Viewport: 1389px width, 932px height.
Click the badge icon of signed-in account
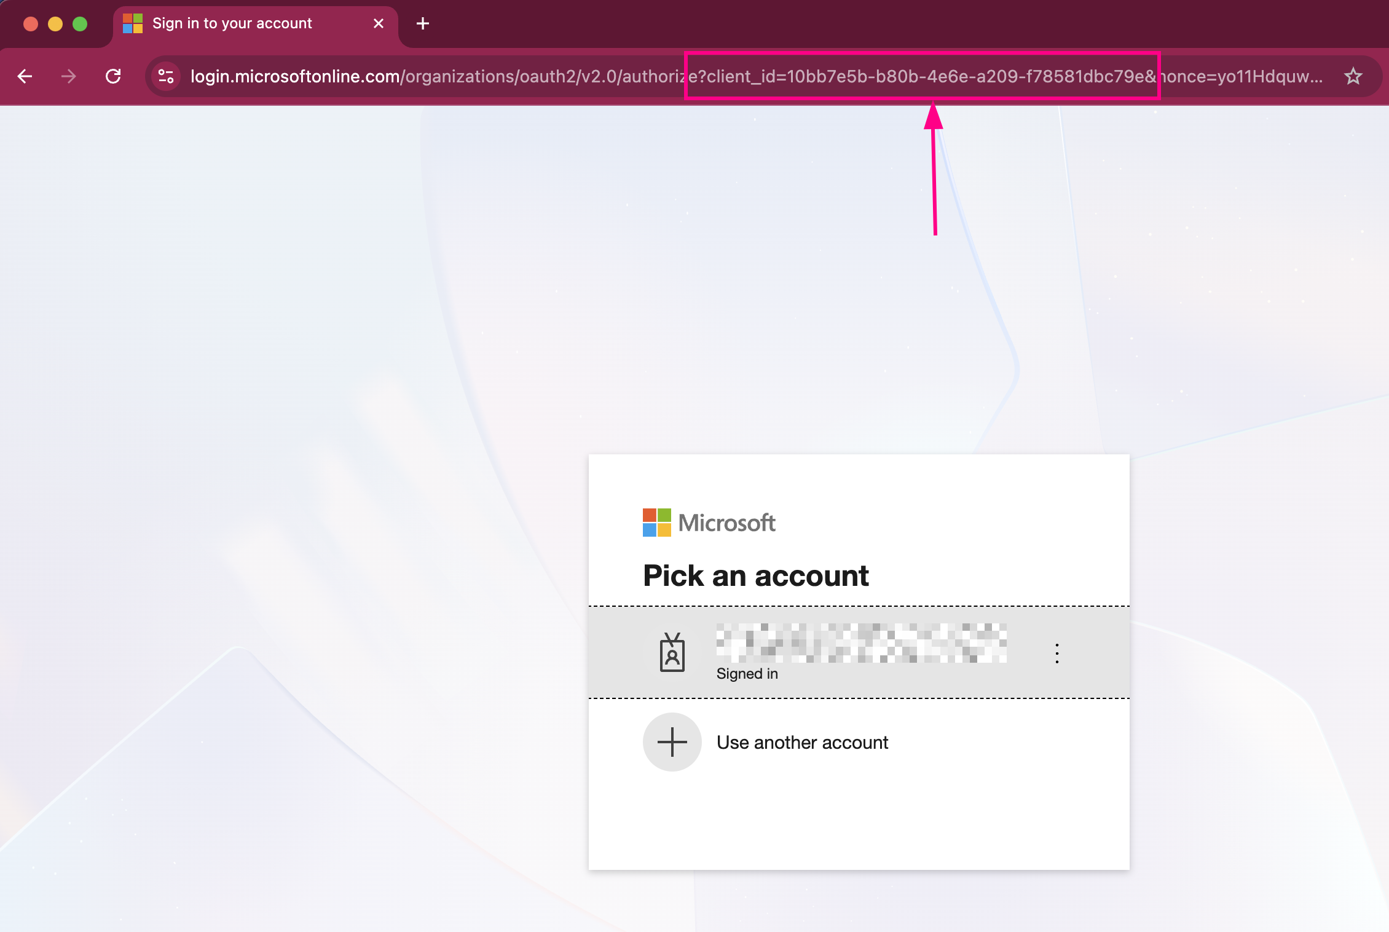(672, 653)
